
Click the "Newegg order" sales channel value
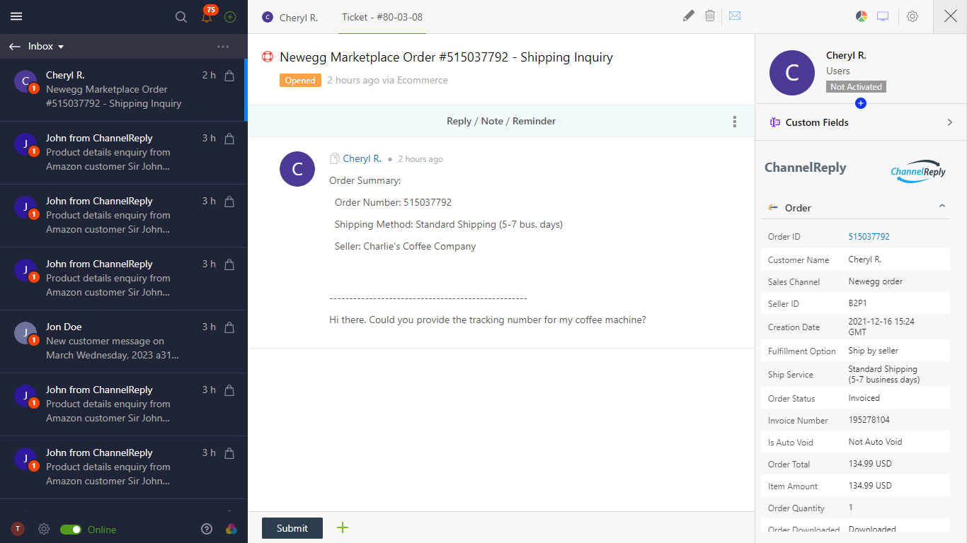coord(876,281)
